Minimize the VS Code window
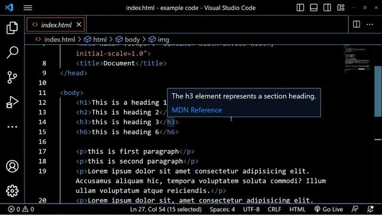 [x=353, y=8]
